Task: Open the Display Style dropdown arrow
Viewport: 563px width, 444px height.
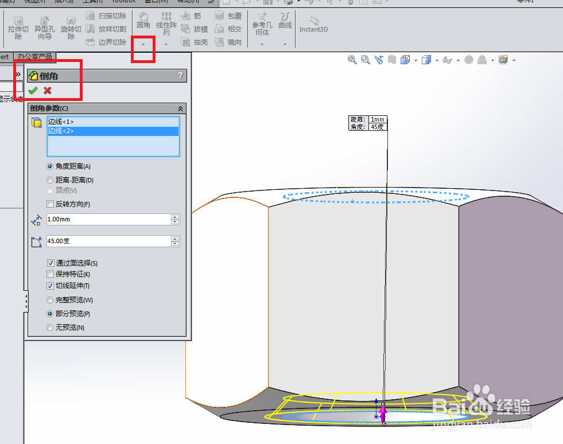Action: 437,60
